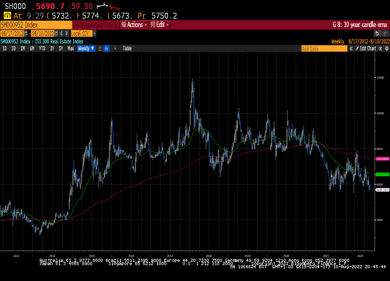
Task: Click the 2017 x-axis label
Action: [170, 256]
